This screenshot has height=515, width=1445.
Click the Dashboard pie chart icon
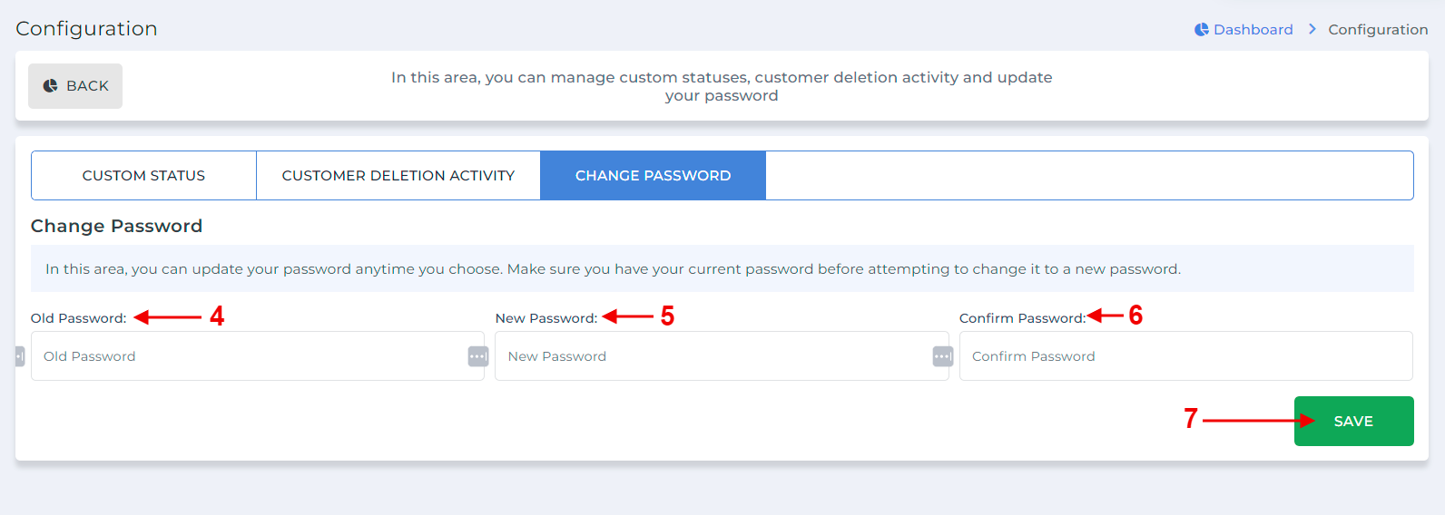pos(1201,29)
